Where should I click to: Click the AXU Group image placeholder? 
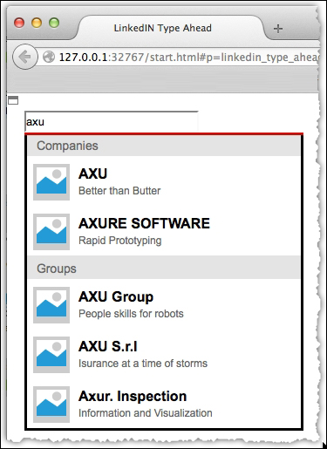tap(51, 305)
